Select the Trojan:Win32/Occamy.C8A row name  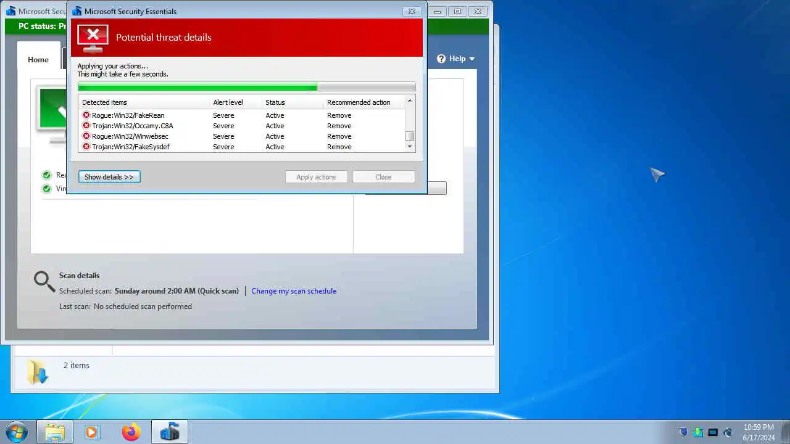click(x=132, y=126)
